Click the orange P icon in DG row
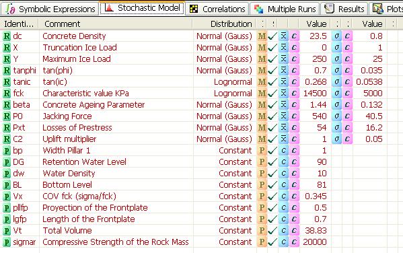403x253 pixels. 262,162
